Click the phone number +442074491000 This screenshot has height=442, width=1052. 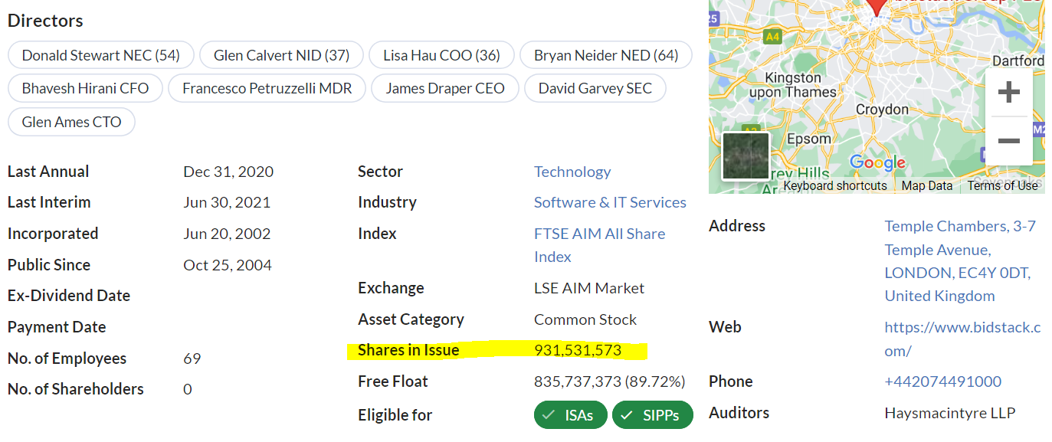[942, 381]
